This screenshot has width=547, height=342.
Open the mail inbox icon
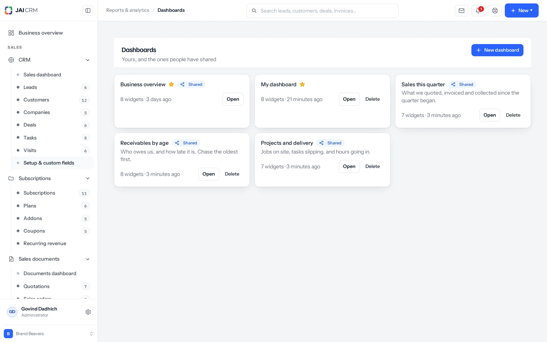[x=462, y=11]
